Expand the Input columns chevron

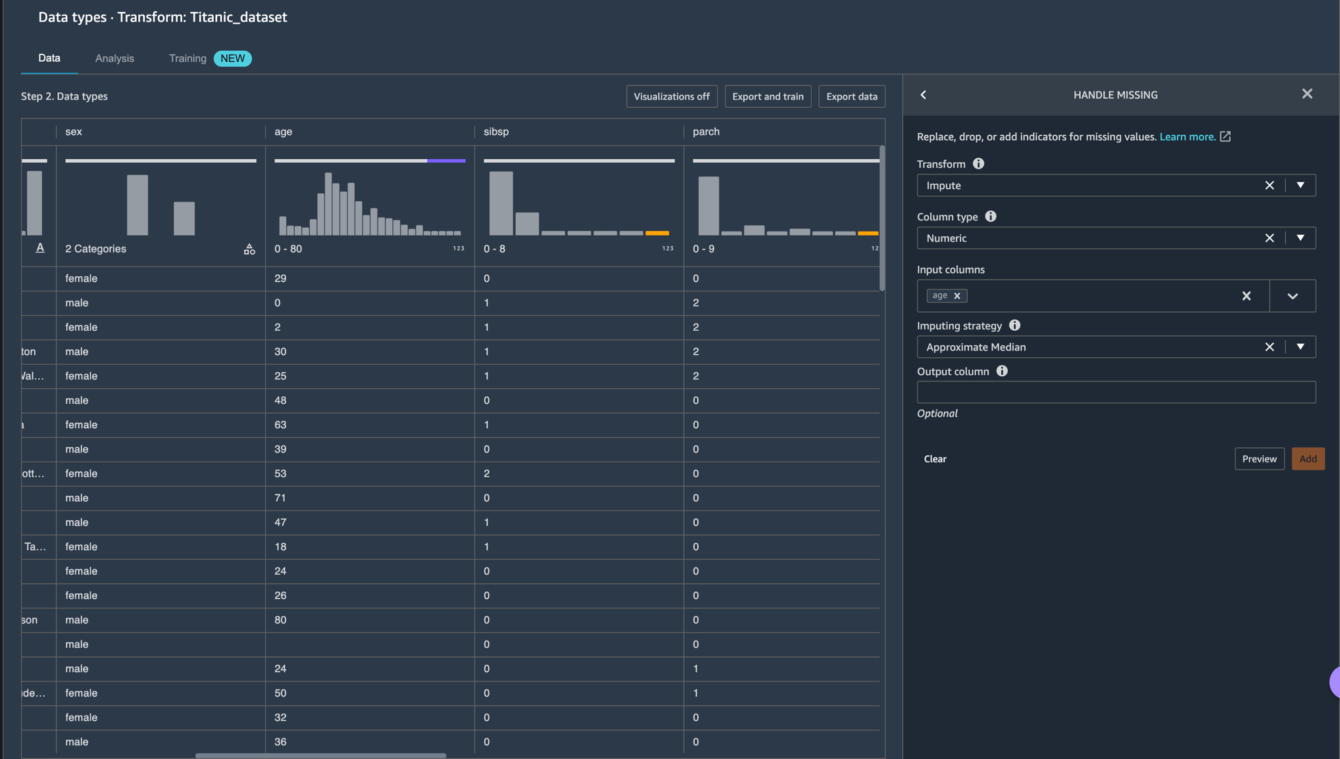(x=1292, y=296)
